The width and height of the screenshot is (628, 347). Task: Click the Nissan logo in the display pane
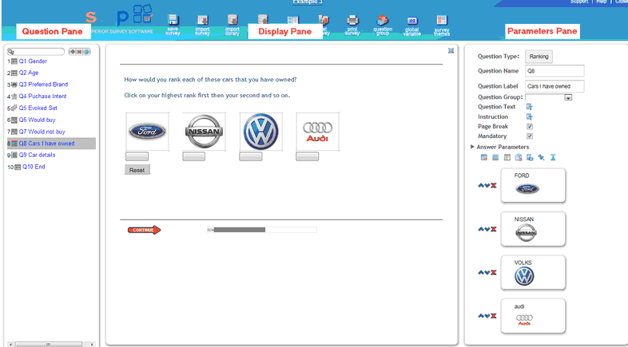[204, 132]
